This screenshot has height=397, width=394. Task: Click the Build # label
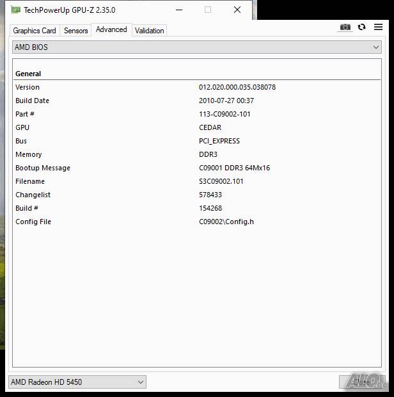click(x=27, y=208)
